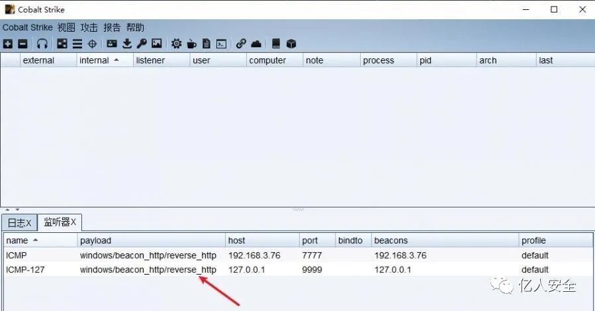Switch to session table view icon
595x311 pixels.
[x=77, y=44]
